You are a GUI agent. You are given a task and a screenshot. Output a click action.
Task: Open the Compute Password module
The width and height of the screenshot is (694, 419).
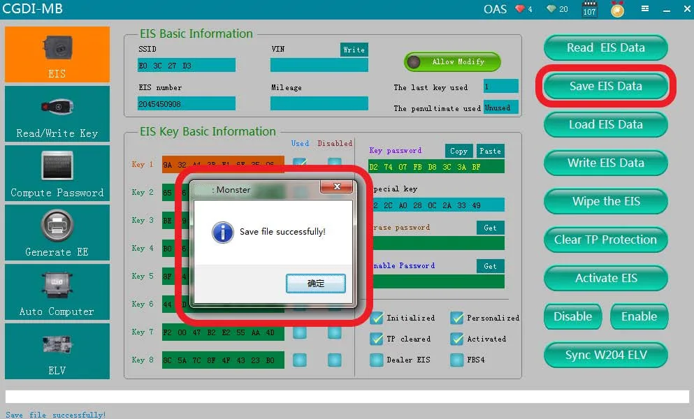57,173
